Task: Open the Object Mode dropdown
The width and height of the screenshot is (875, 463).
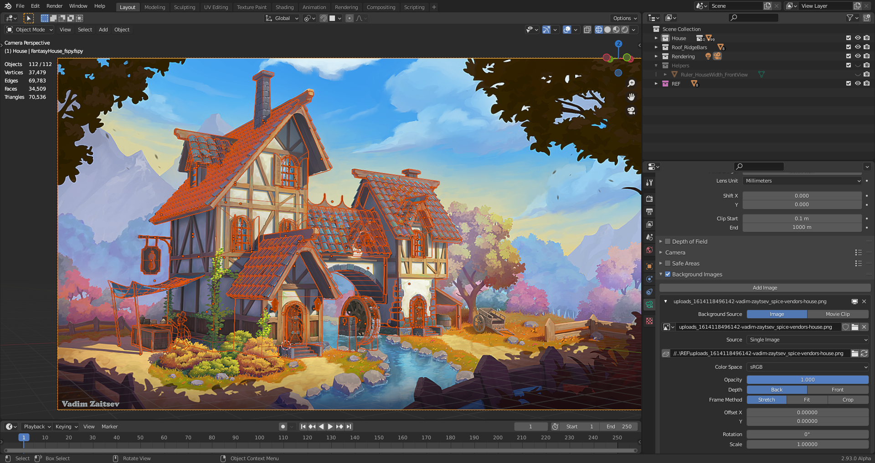Action: pos(30,30)
